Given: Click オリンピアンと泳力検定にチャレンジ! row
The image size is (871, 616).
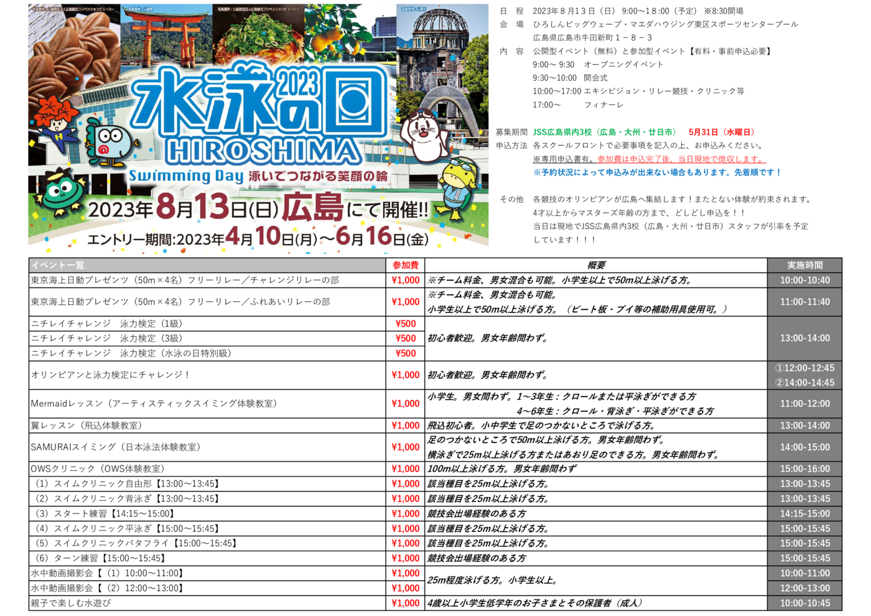Looking at the screenshot, I should (x=207, y=375).
